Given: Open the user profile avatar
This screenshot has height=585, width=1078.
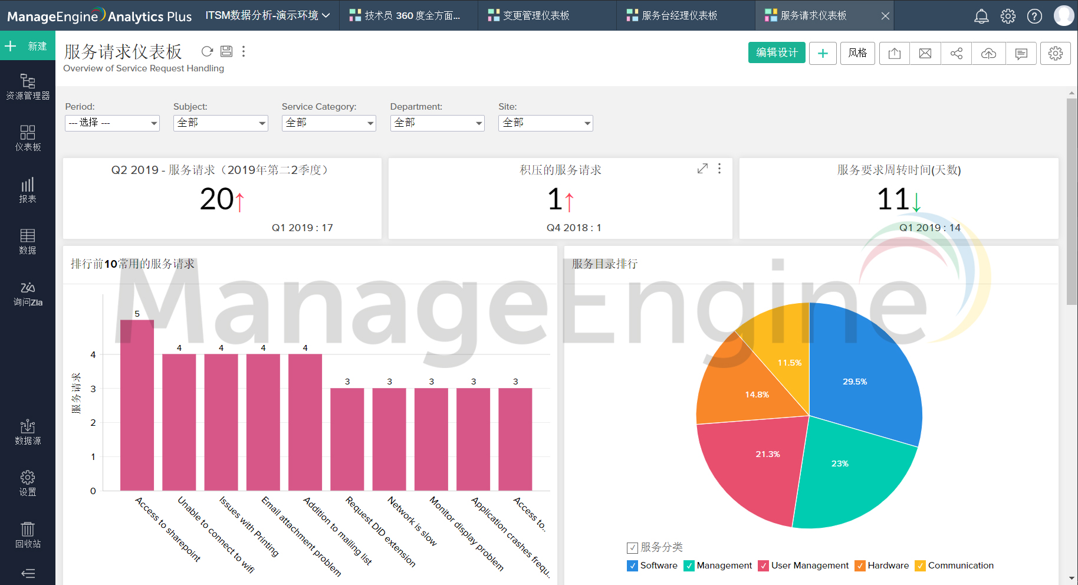Looking at the screenshot, I should 1064,15.
